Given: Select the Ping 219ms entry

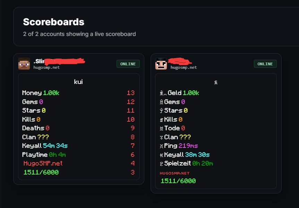Looking at the screenshot, I should point(181,146).
